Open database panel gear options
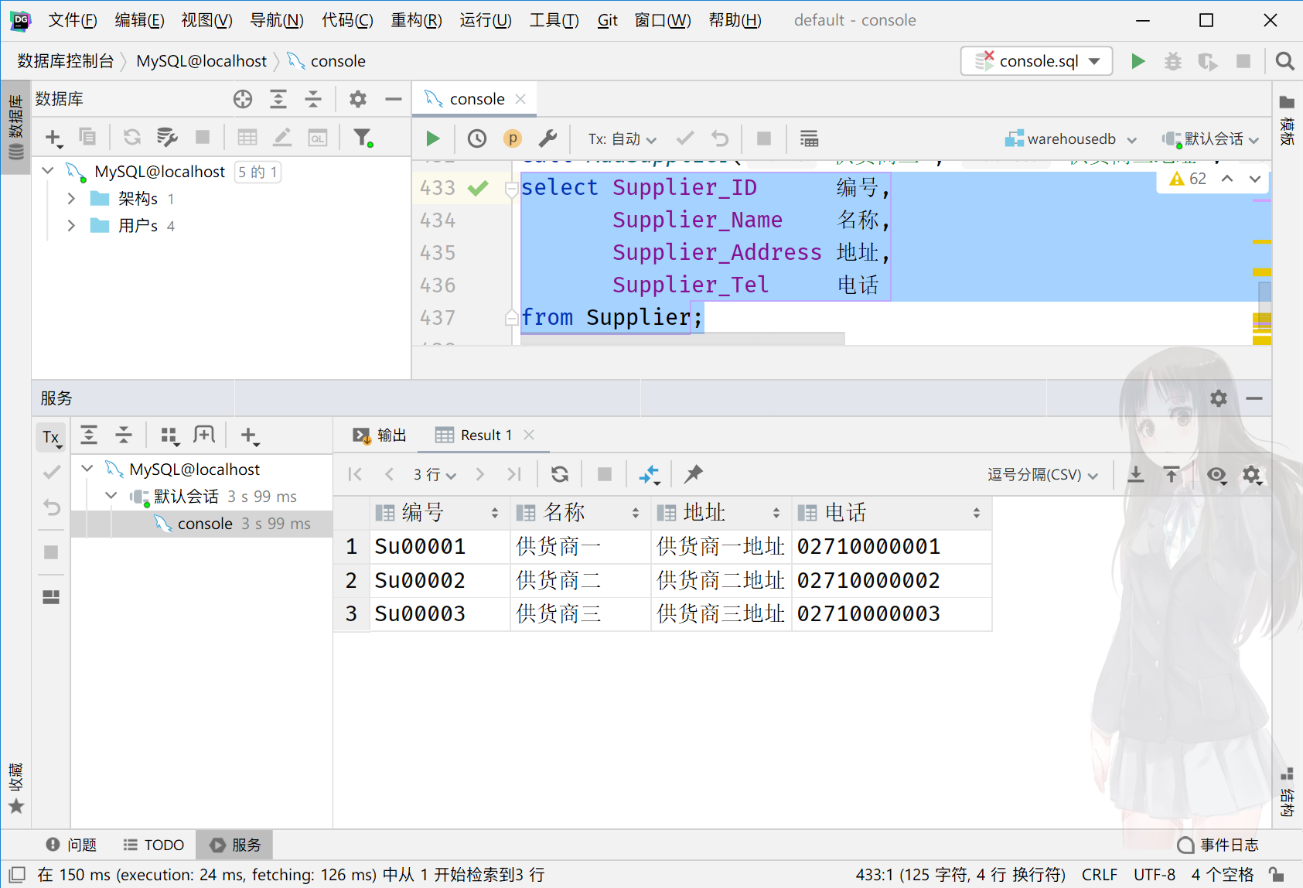Viewport: 1303px width, 888px height. tap(357, 99)
